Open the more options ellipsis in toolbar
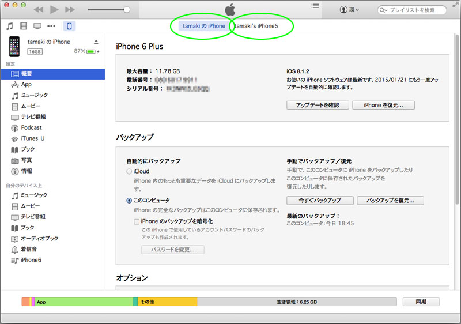461x324 pixels. (52, 27)
